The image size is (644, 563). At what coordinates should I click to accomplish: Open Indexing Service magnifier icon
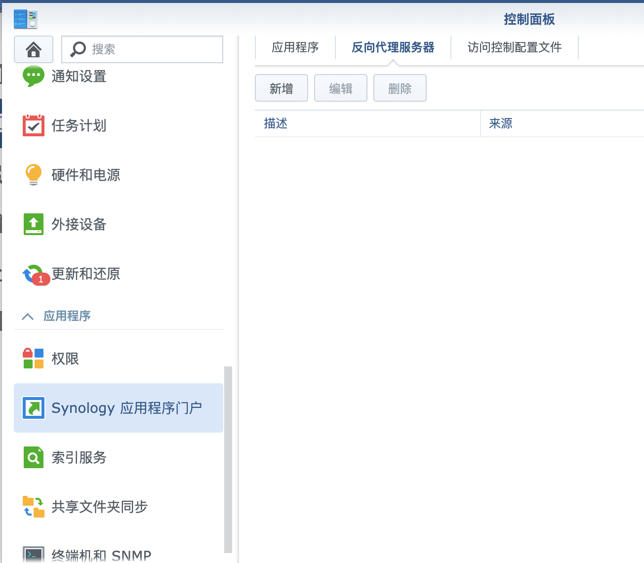click(x=34, y=457)
